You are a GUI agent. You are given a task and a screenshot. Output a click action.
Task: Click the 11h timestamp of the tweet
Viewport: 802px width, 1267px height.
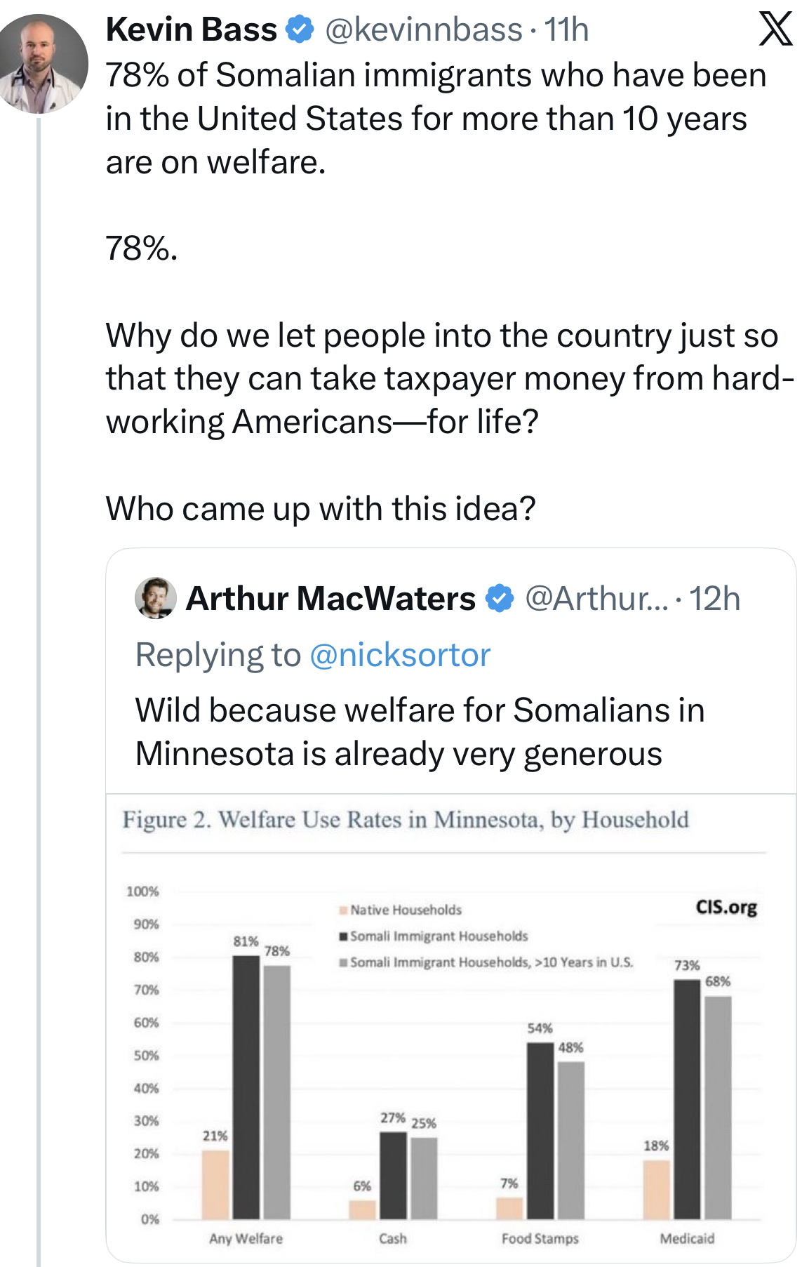pos(567,30)
